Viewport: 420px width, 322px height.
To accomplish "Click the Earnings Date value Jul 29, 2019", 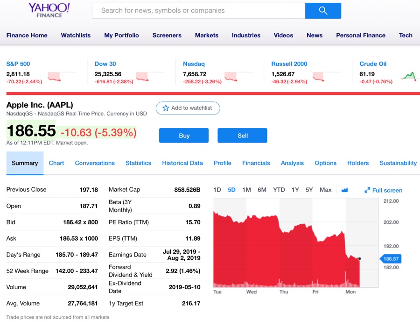I will coord(182,255).
